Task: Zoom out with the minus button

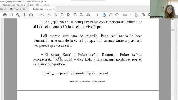Action: 111,15
